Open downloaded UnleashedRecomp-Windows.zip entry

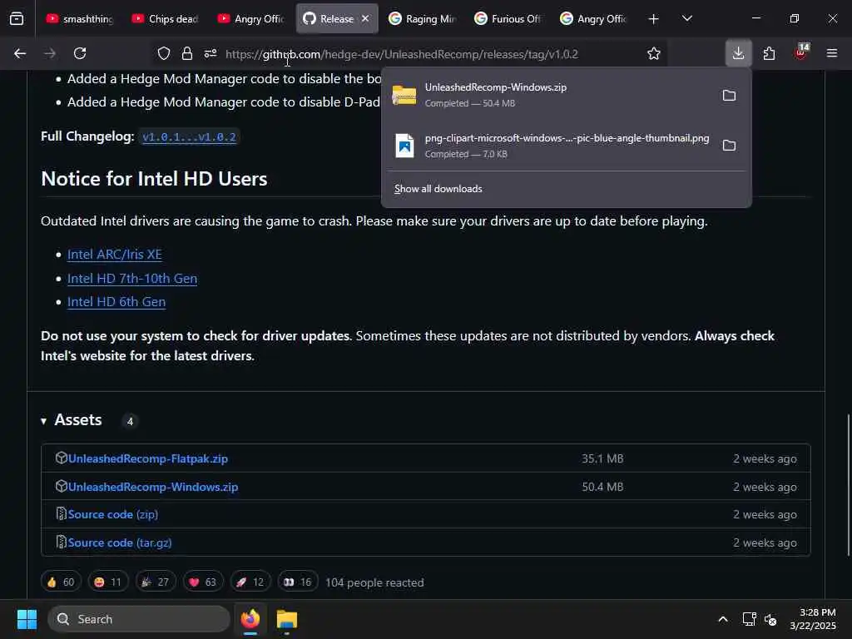550,95
